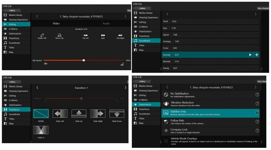
Task: Select Slide Left transition
Action: (60, 114)
